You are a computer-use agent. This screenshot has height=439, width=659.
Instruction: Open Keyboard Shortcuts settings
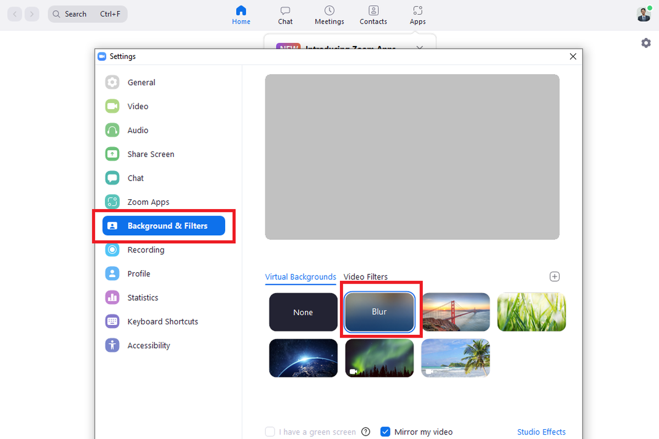pyautogui.click(x=163, y=321)
